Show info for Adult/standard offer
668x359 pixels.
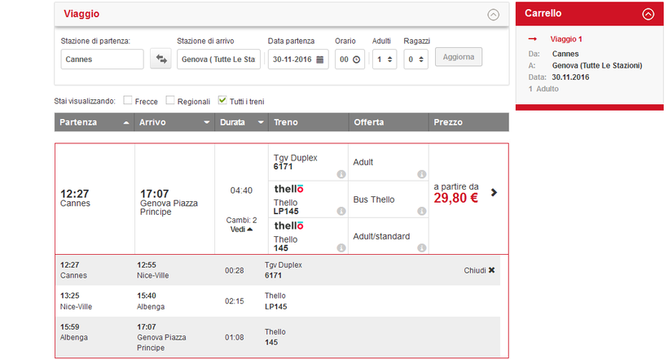pyautogui.click(x=421, y=248)
